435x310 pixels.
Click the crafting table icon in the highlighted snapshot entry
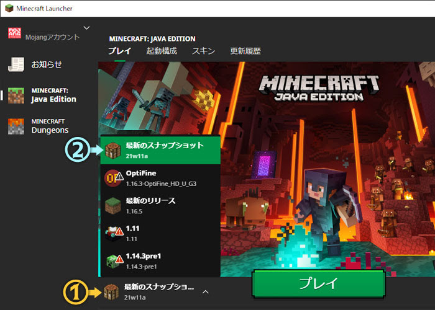point(112,150)
